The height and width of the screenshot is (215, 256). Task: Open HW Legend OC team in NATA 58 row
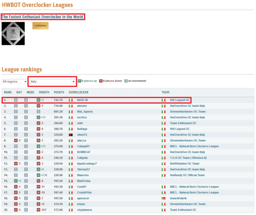[x=180, y=100]
